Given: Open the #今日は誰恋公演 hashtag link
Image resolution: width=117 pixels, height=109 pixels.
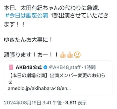Looking at the screenshot, I should click(x=27, y=16).
